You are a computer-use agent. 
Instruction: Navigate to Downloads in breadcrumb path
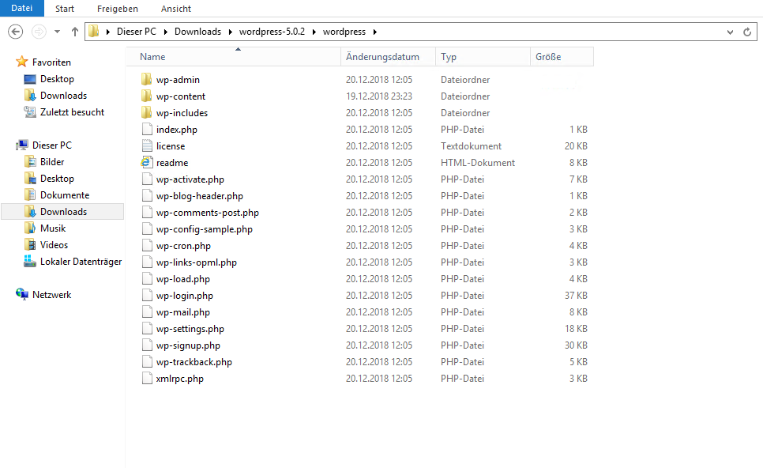[197, 32]
